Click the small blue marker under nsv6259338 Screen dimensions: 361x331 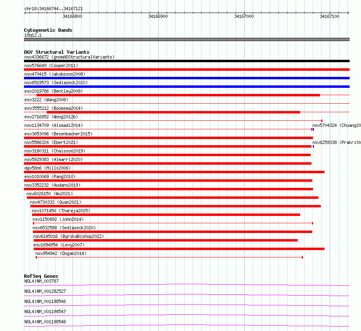[x=314, y=146]
